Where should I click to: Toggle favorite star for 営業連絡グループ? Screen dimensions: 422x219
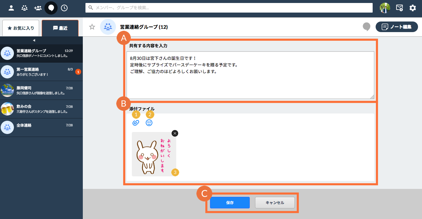click(92, 27)
